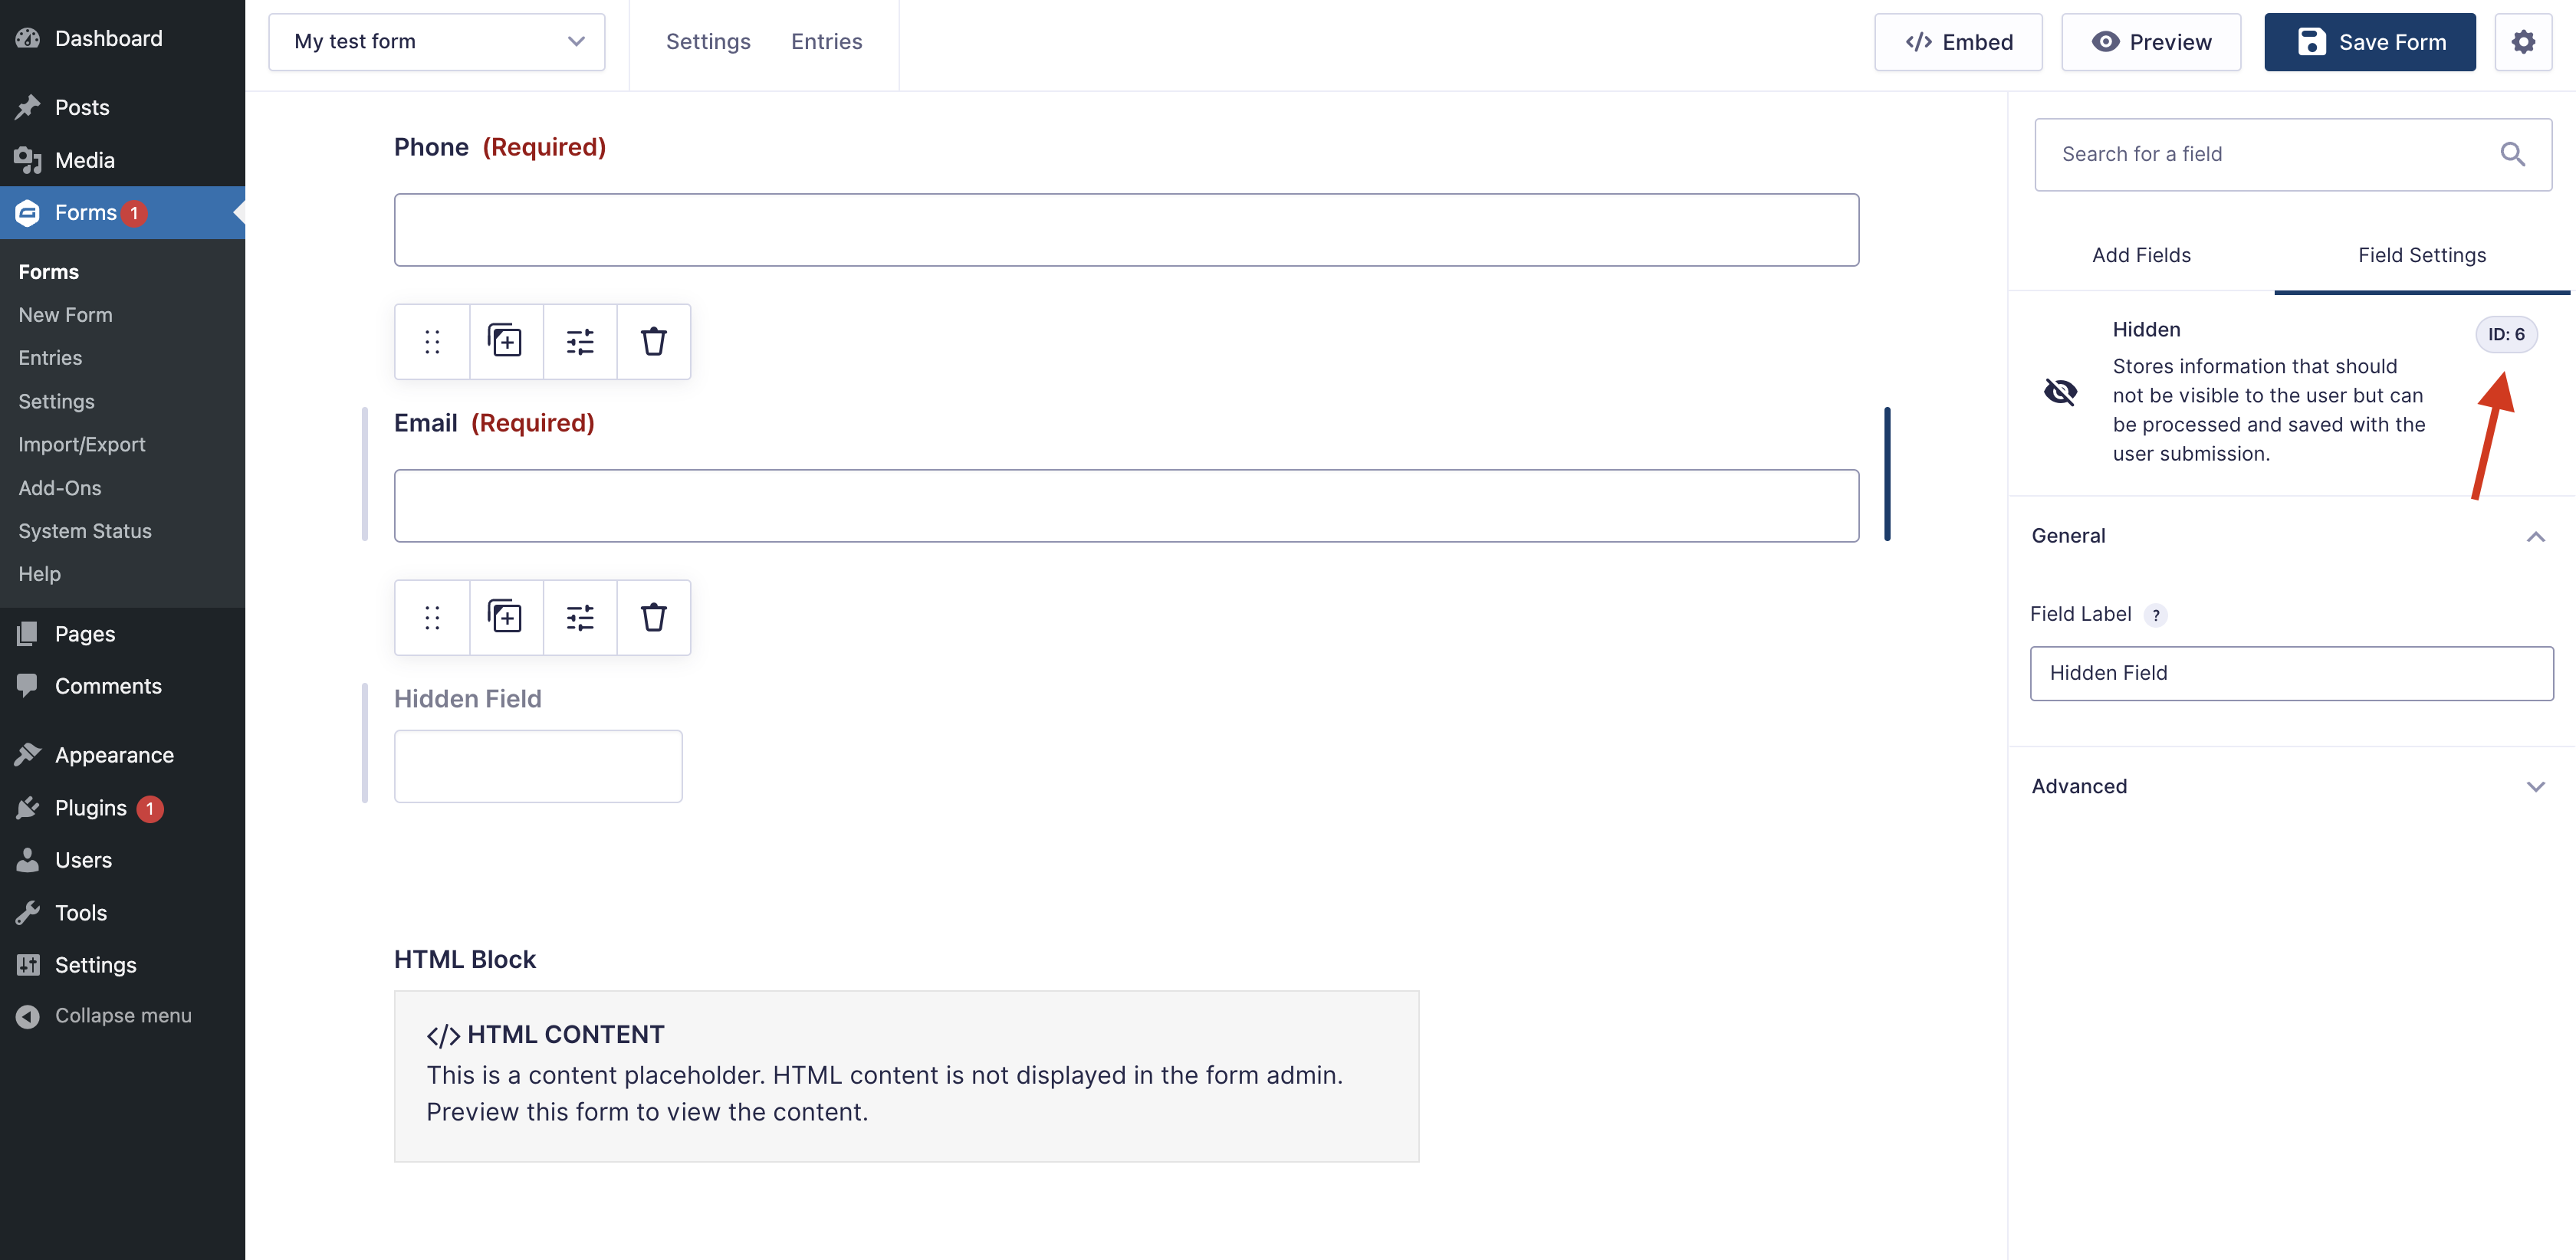Duplicate the Email field
Viewport: 2576px width, 1260px height.
coord(506,617)
